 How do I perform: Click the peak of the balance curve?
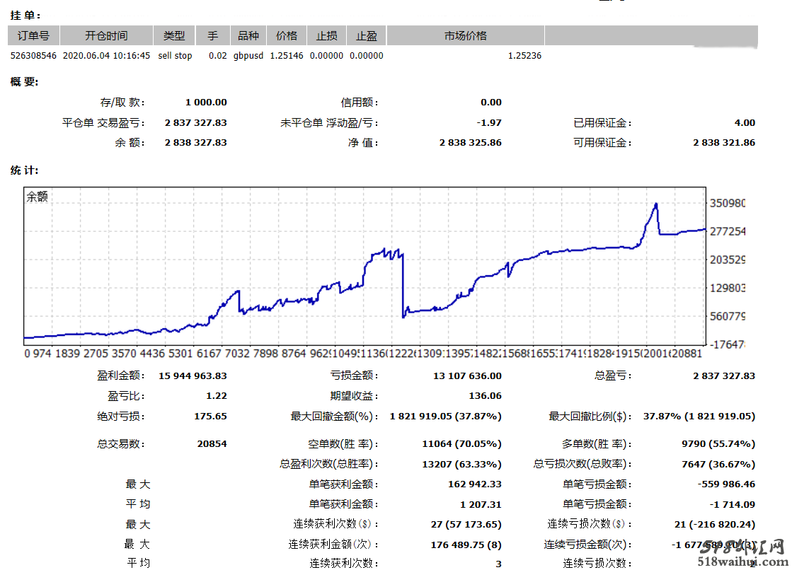click(656, 204)
